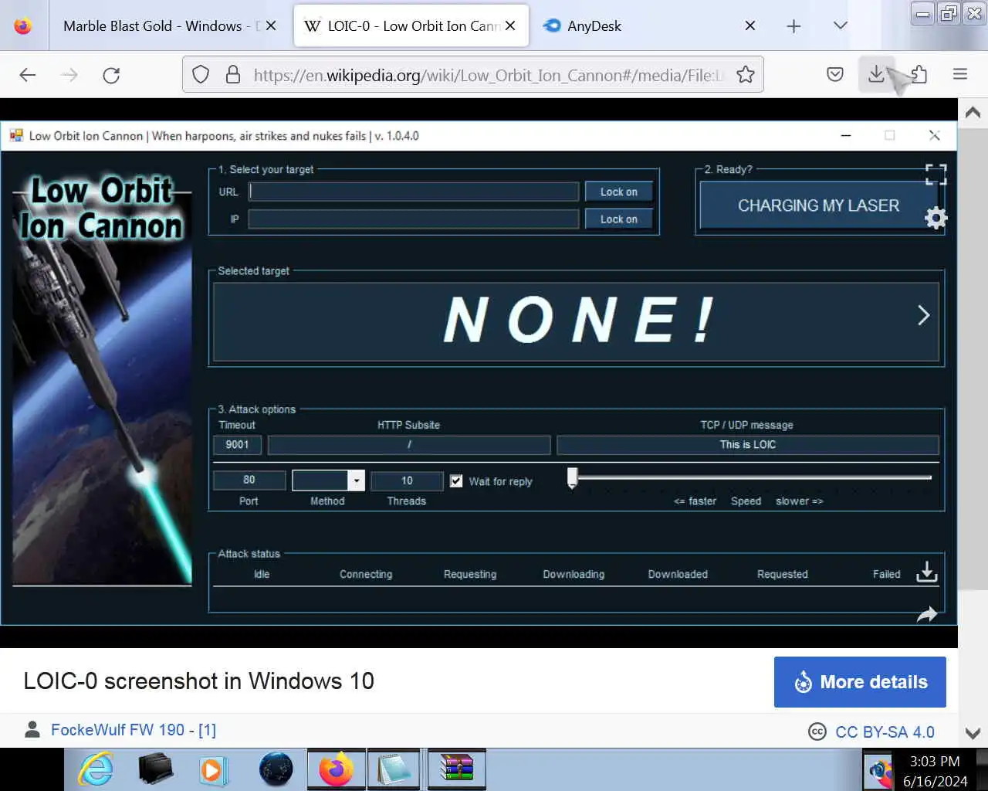
Task: Reload the page with the refresh icon
Action: pos(111,75)
